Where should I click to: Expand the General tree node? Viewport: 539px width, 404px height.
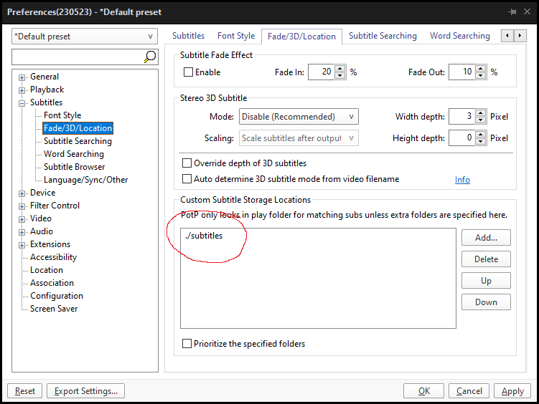(22, 77)
